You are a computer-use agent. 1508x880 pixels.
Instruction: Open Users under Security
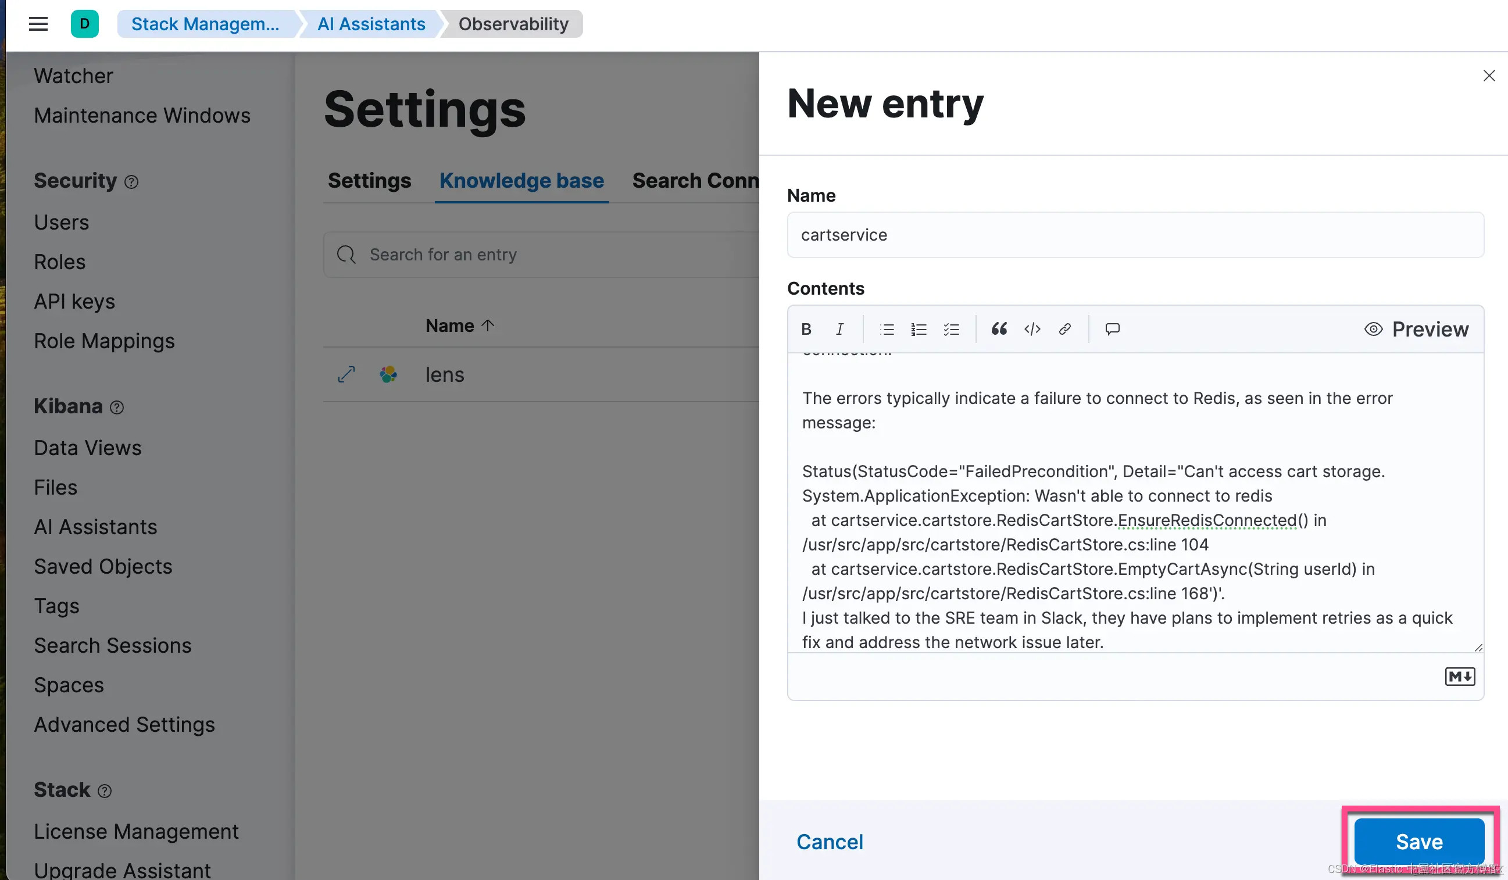61,223
